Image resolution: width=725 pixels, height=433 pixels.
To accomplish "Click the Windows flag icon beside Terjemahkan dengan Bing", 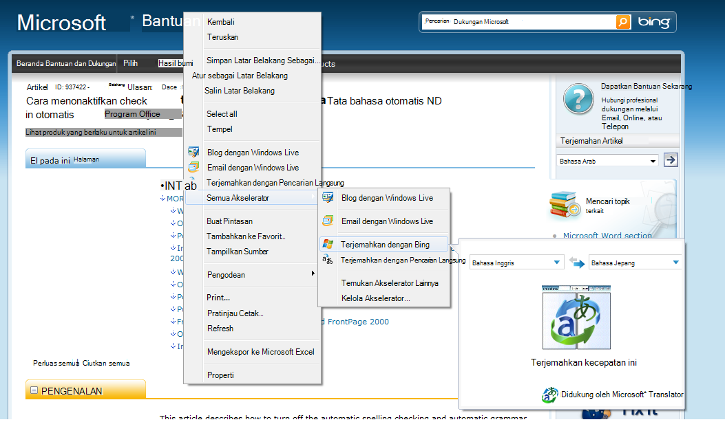I will (328, 245).
